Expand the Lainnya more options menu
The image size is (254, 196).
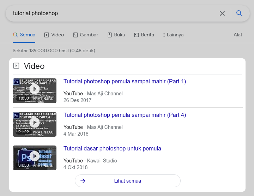point(173,35)
